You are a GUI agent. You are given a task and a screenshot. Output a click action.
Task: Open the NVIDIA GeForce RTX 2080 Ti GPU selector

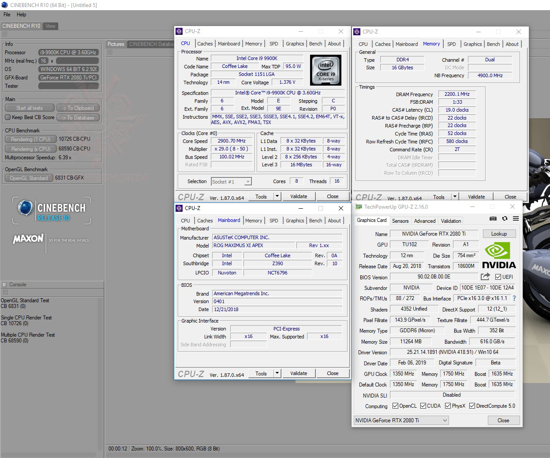click(401, 420)
